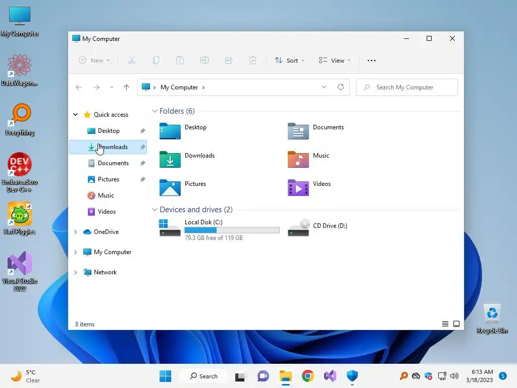517x388 pixels.
Task: Refresh the My Computer view
Action: point(341,87)
